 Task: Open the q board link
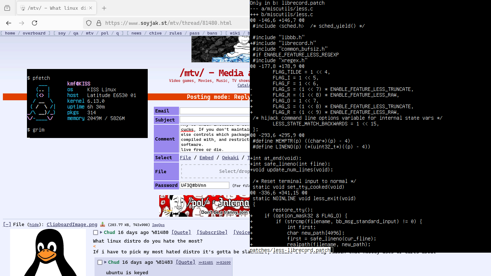[117, 33]
